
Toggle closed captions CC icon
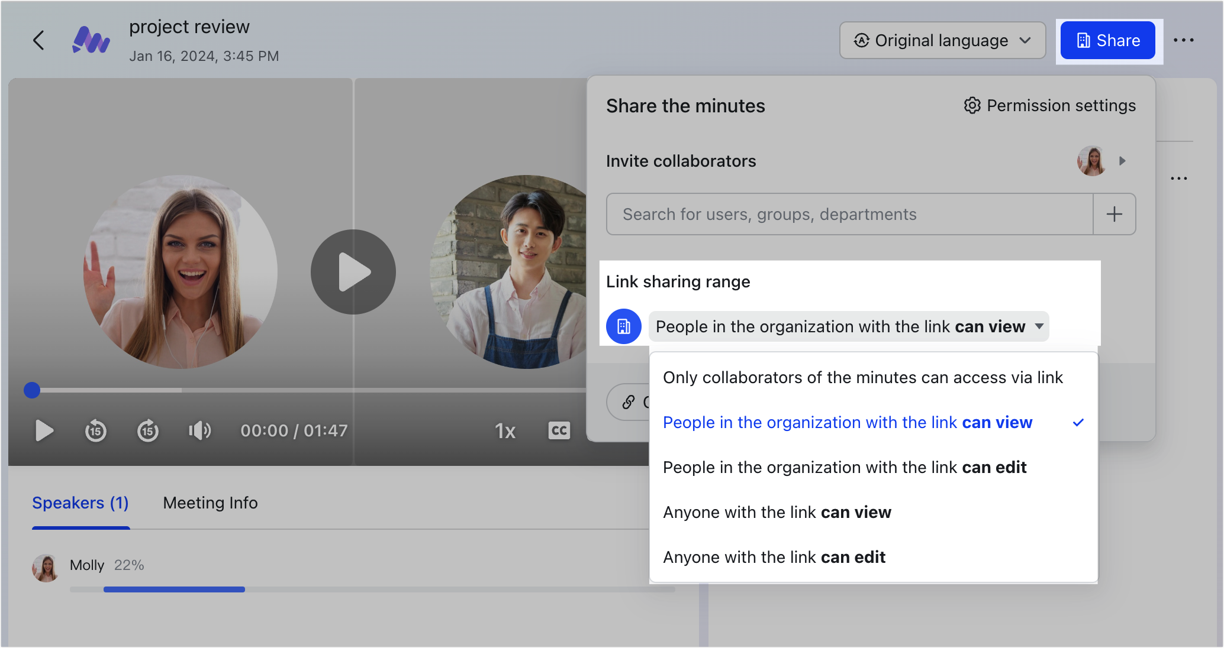pos(559,430)
